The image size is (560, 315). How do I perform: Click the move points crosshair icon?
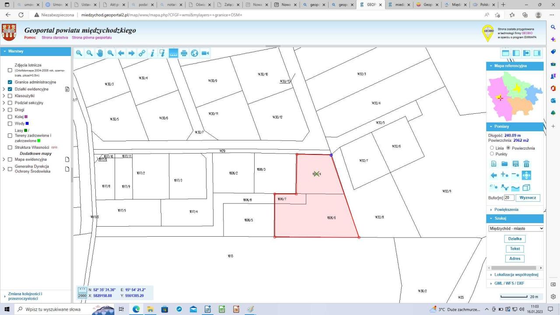[x=526, y=175]
